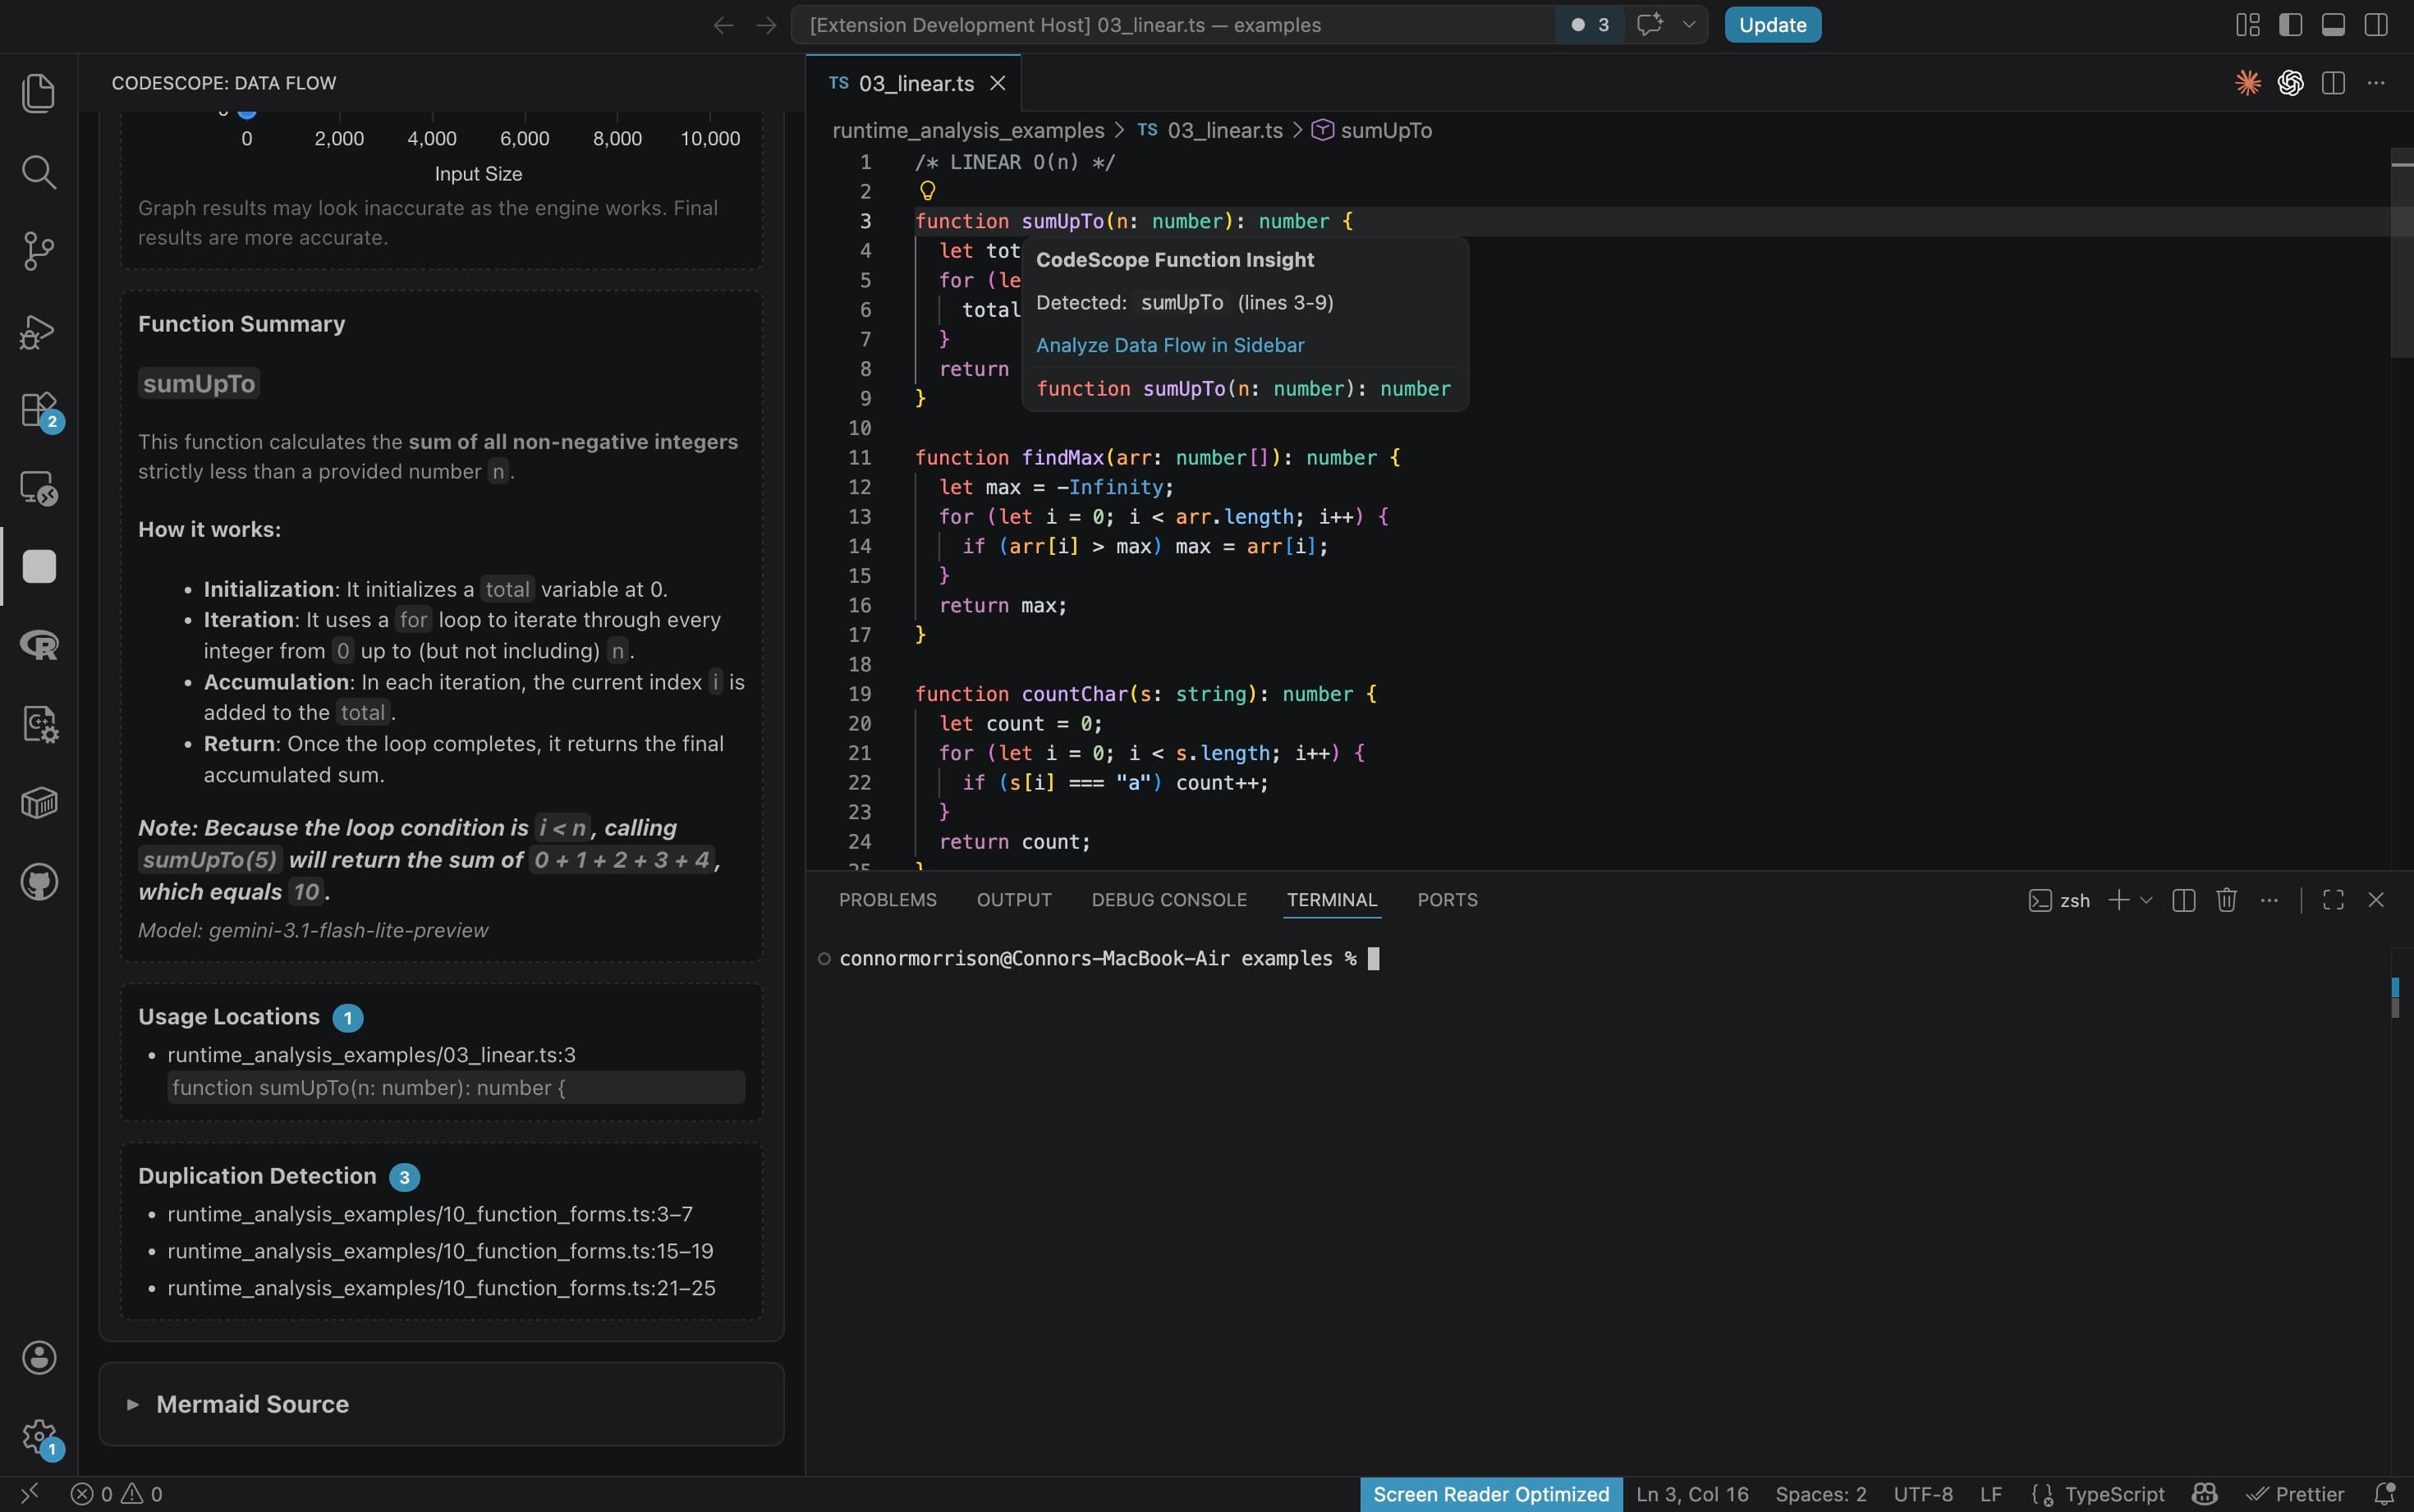Open chat dropdown arrow in title bar
The image size is (2414, 1512).
coord(1689,24)
